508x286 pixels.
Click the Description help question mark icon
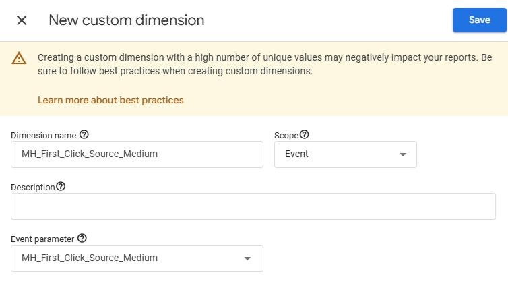coord(61,187)
